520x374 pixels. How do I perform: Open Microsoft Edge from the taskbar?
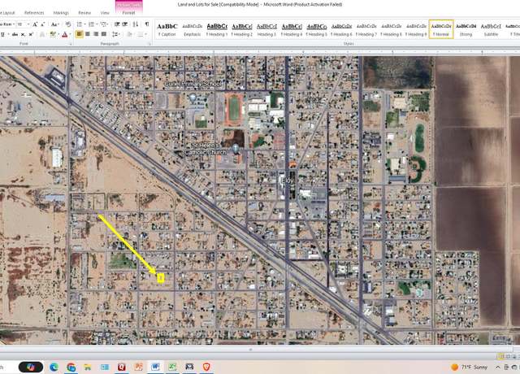54,367
